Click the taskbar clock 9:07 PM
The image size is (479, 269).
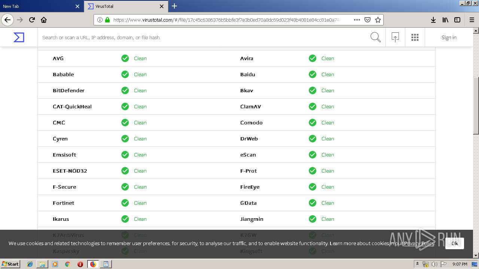coord(460,264)
